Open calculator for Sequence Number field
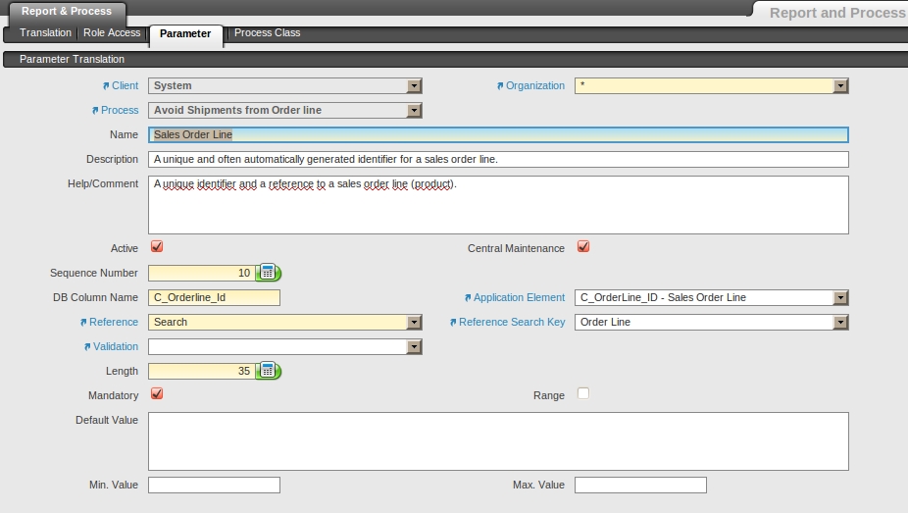908x513 pixels. pos(268,273)
